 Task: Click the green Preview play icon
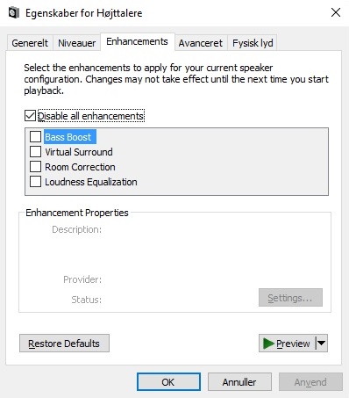point(268,344)
